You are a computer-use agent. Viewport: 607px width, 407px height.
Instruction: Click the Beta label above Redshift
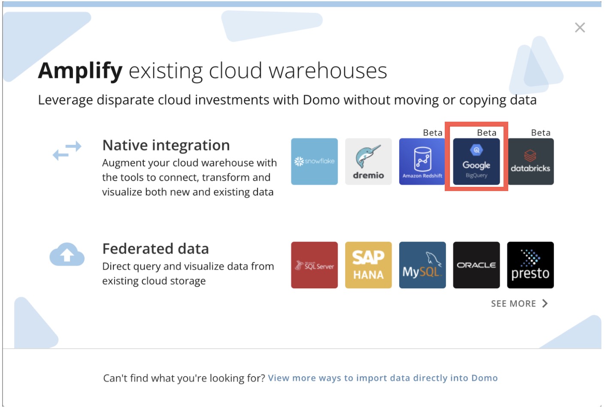click(433, 133)
